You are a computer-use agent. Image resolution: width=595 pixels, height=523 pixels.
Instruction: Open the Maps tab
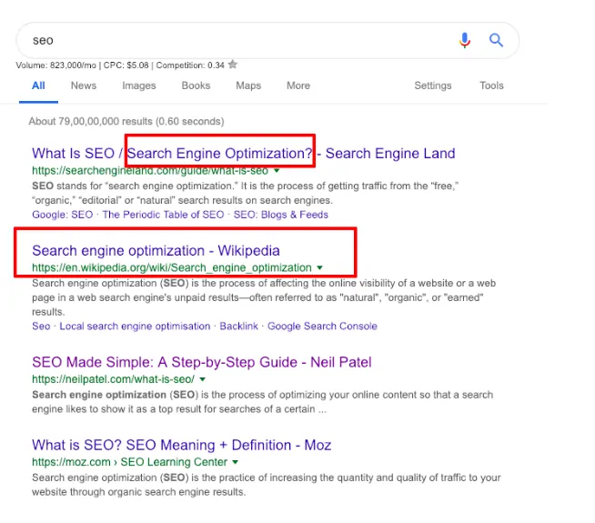[x=248, y=85]
